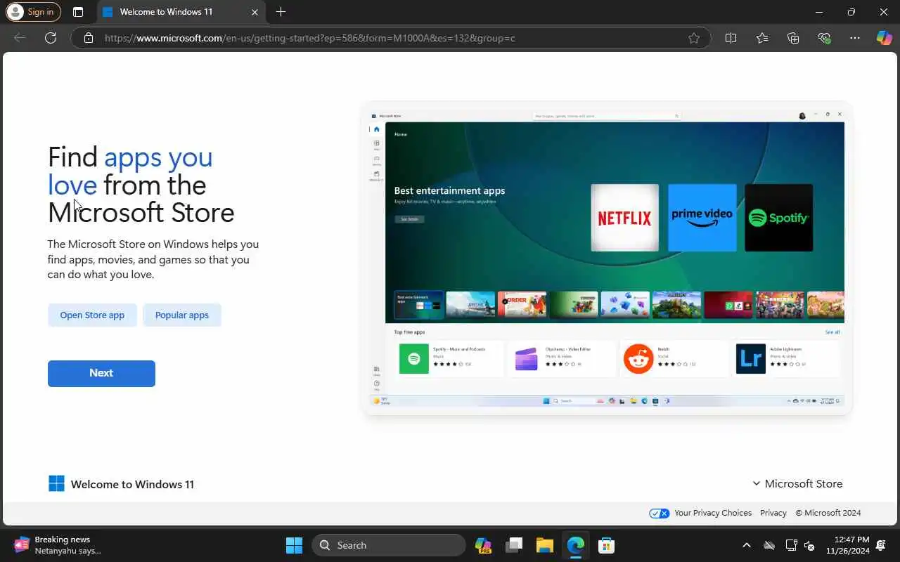
Task: Open the Collections icon
Action: (793, 38)
